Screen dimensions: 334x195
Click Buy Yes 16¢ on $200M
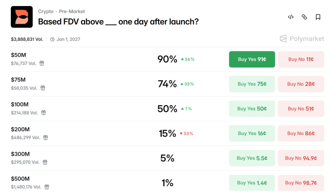pos(252,133)
